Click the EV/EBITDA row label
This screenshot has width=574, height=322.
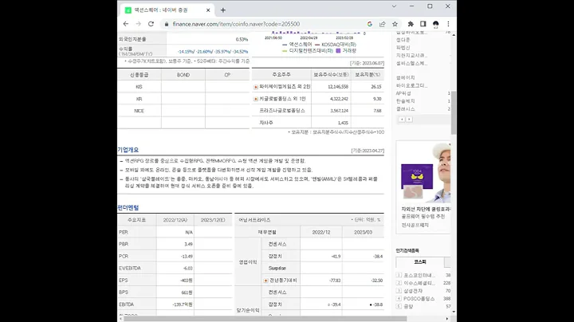pos(130,269)
